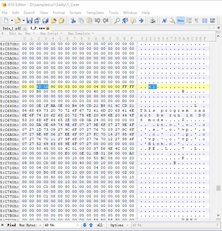Screen dimensions: 222x231
Task: Toggle the binary 0101 view button
Action: [212, 21]
